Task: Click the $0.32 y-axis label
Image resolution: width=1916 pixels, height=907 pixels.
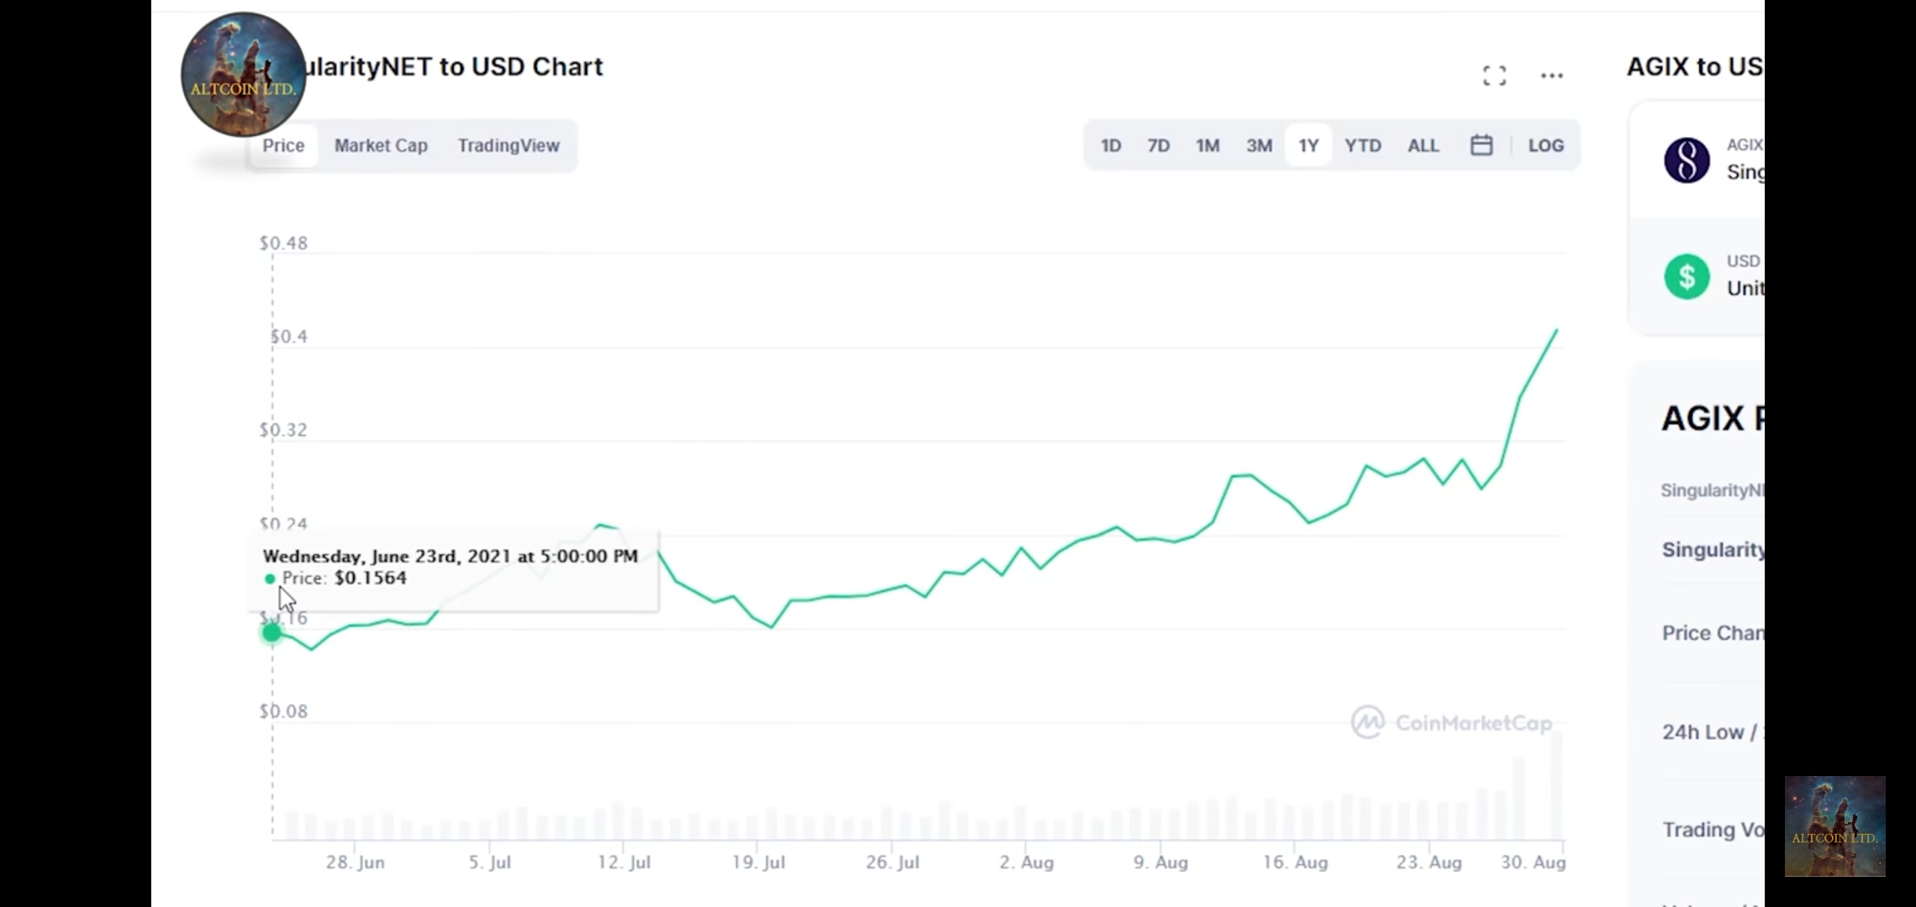Action: click(283, 429)
